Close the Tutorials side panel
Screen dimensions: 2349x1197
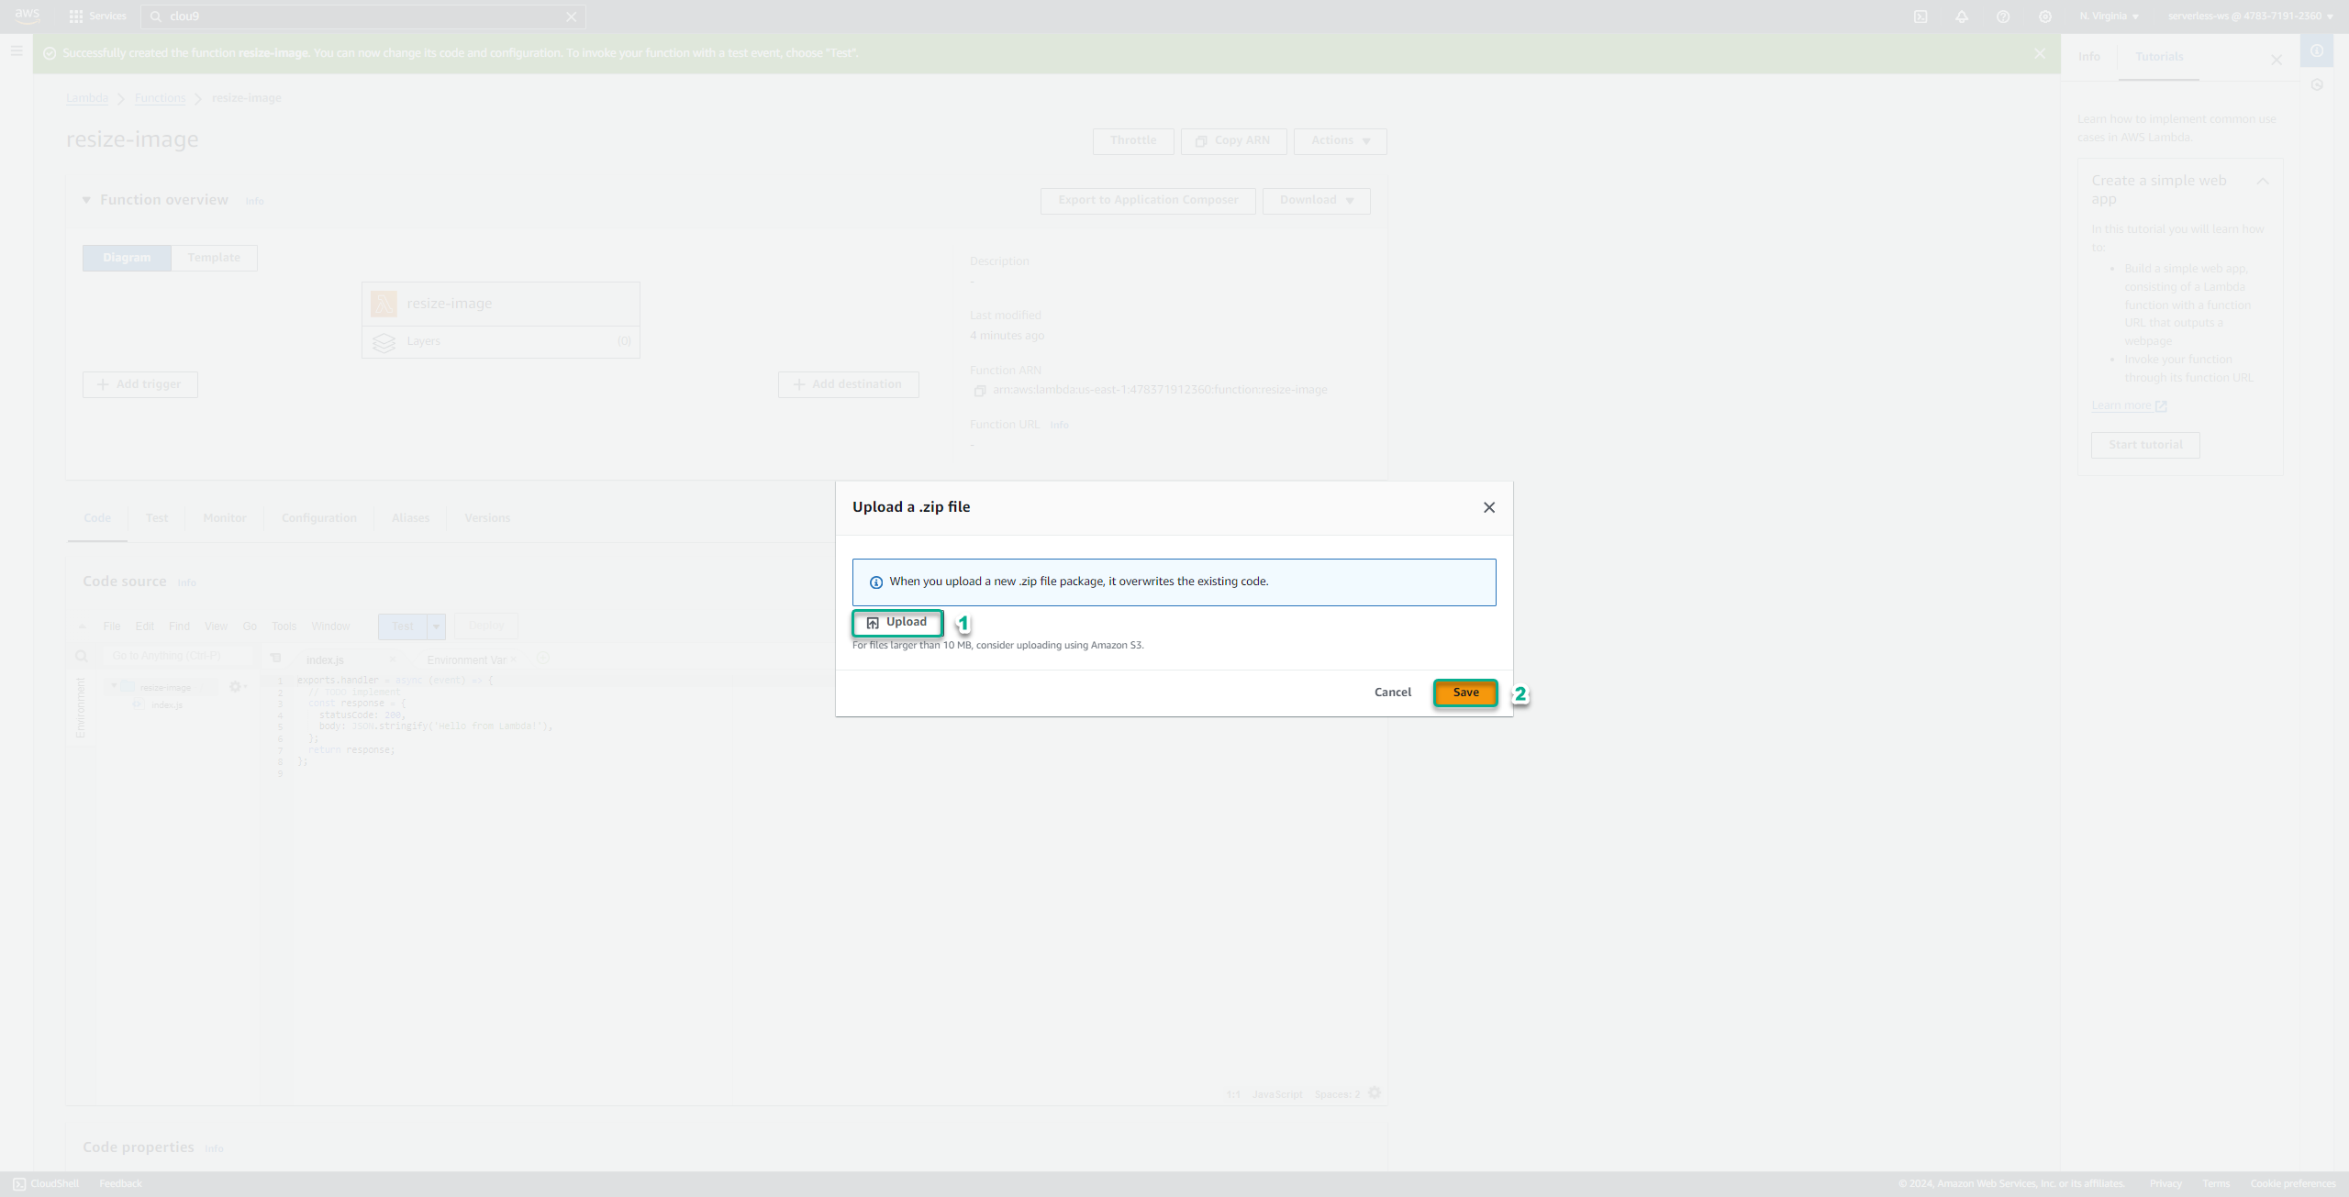point(2277,60)
